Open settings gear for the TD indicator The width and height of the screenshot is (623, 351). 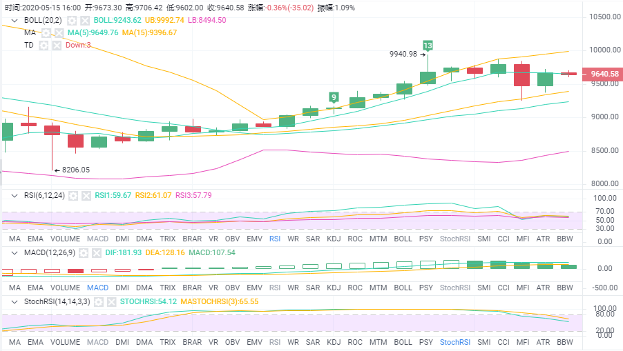coord(43,45)
